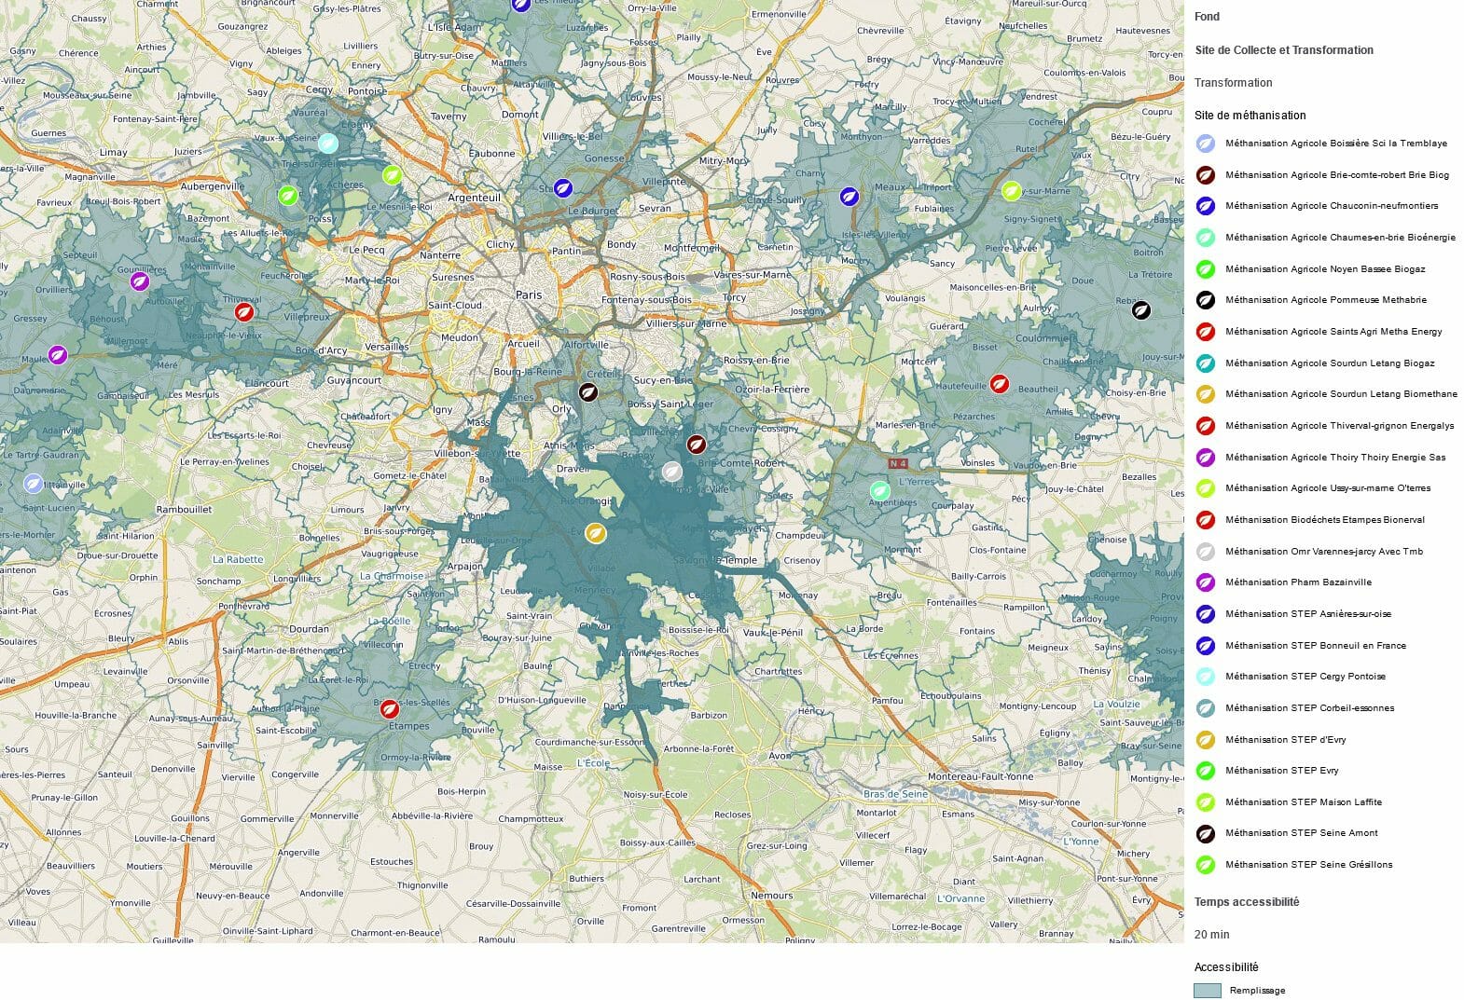1464x1000 pixels.
Task: Click the dark brown marker at Brie-Comte-Robert
Action: pyautogui.click(x=696, y=444)
